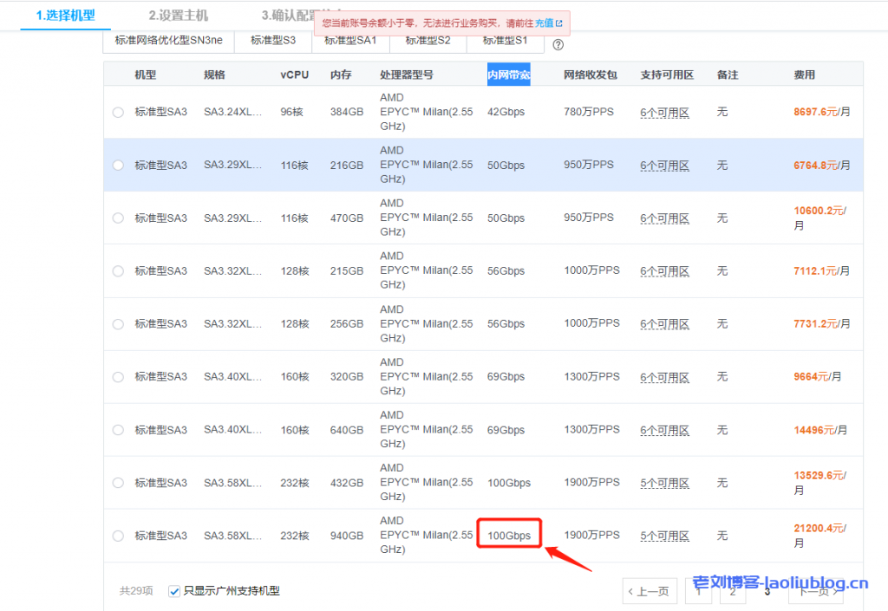Select the 标准网络优化型SN3ne tab
This screenshot has width=888, height=611.
click(x=168, y=40)
